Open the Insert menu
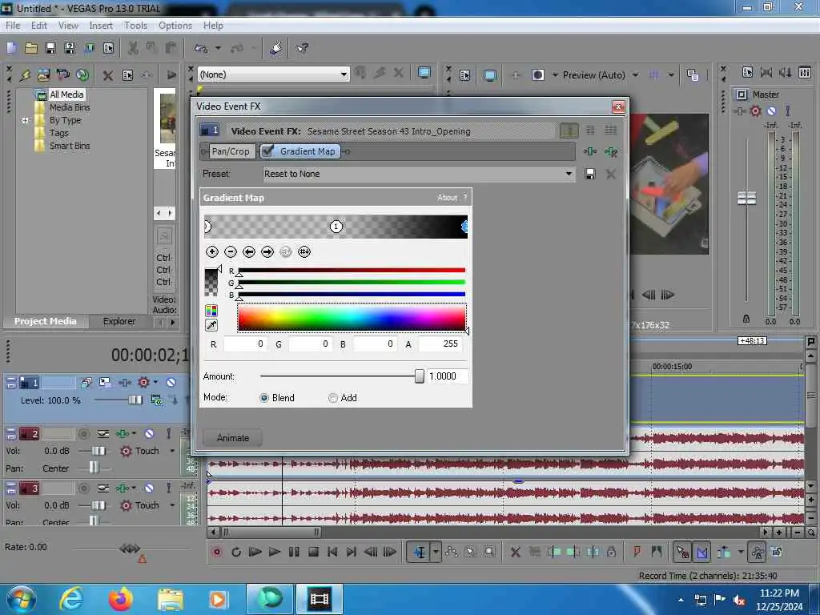This screenshot has width=820, height=615. pos(101,26)
